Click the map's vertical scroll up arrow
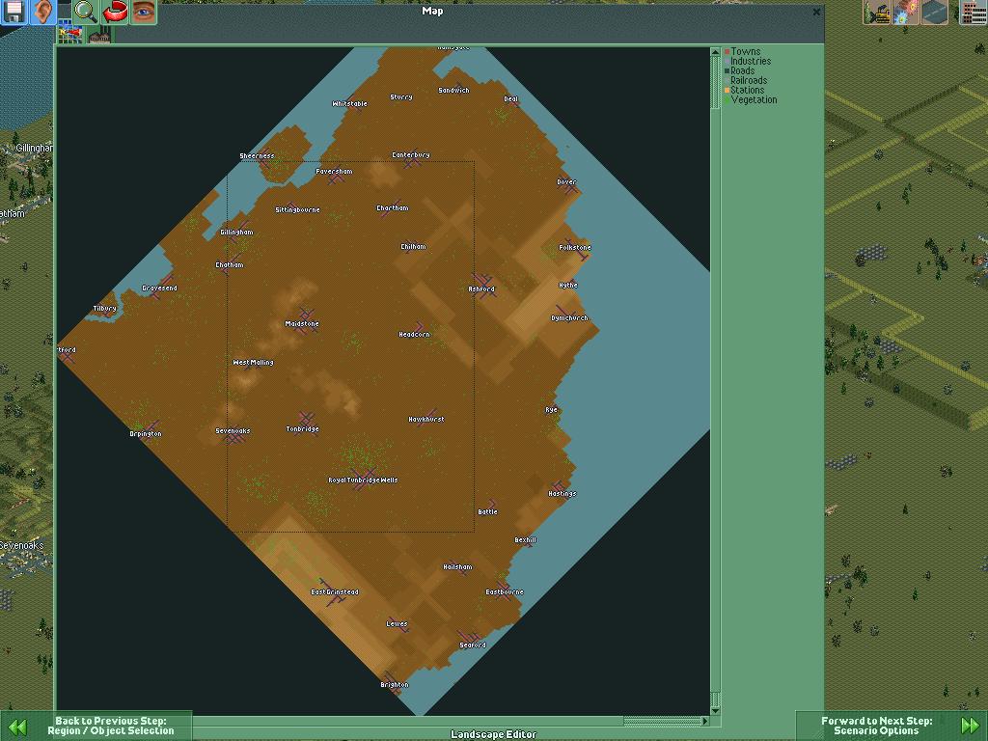The image size is (988, 741). point(715,52)
